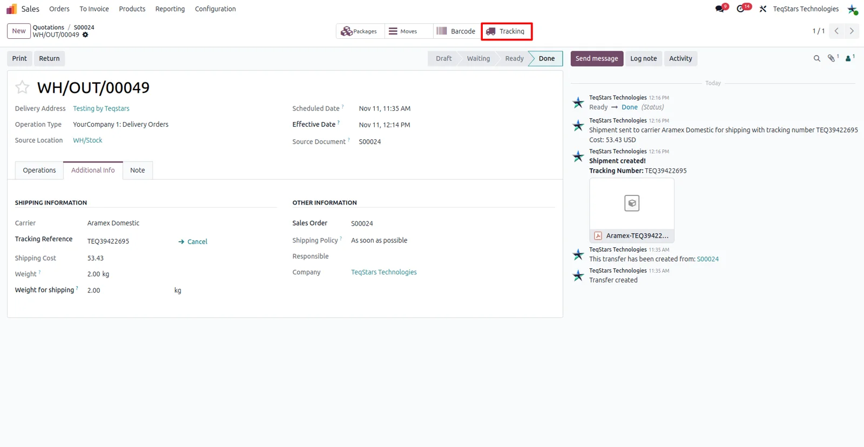Open the Tracking smart button

(x=507, y=31)
